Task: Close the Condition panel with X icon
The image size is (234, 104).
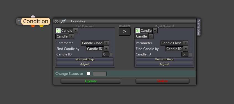Action: tap(56, 21)
